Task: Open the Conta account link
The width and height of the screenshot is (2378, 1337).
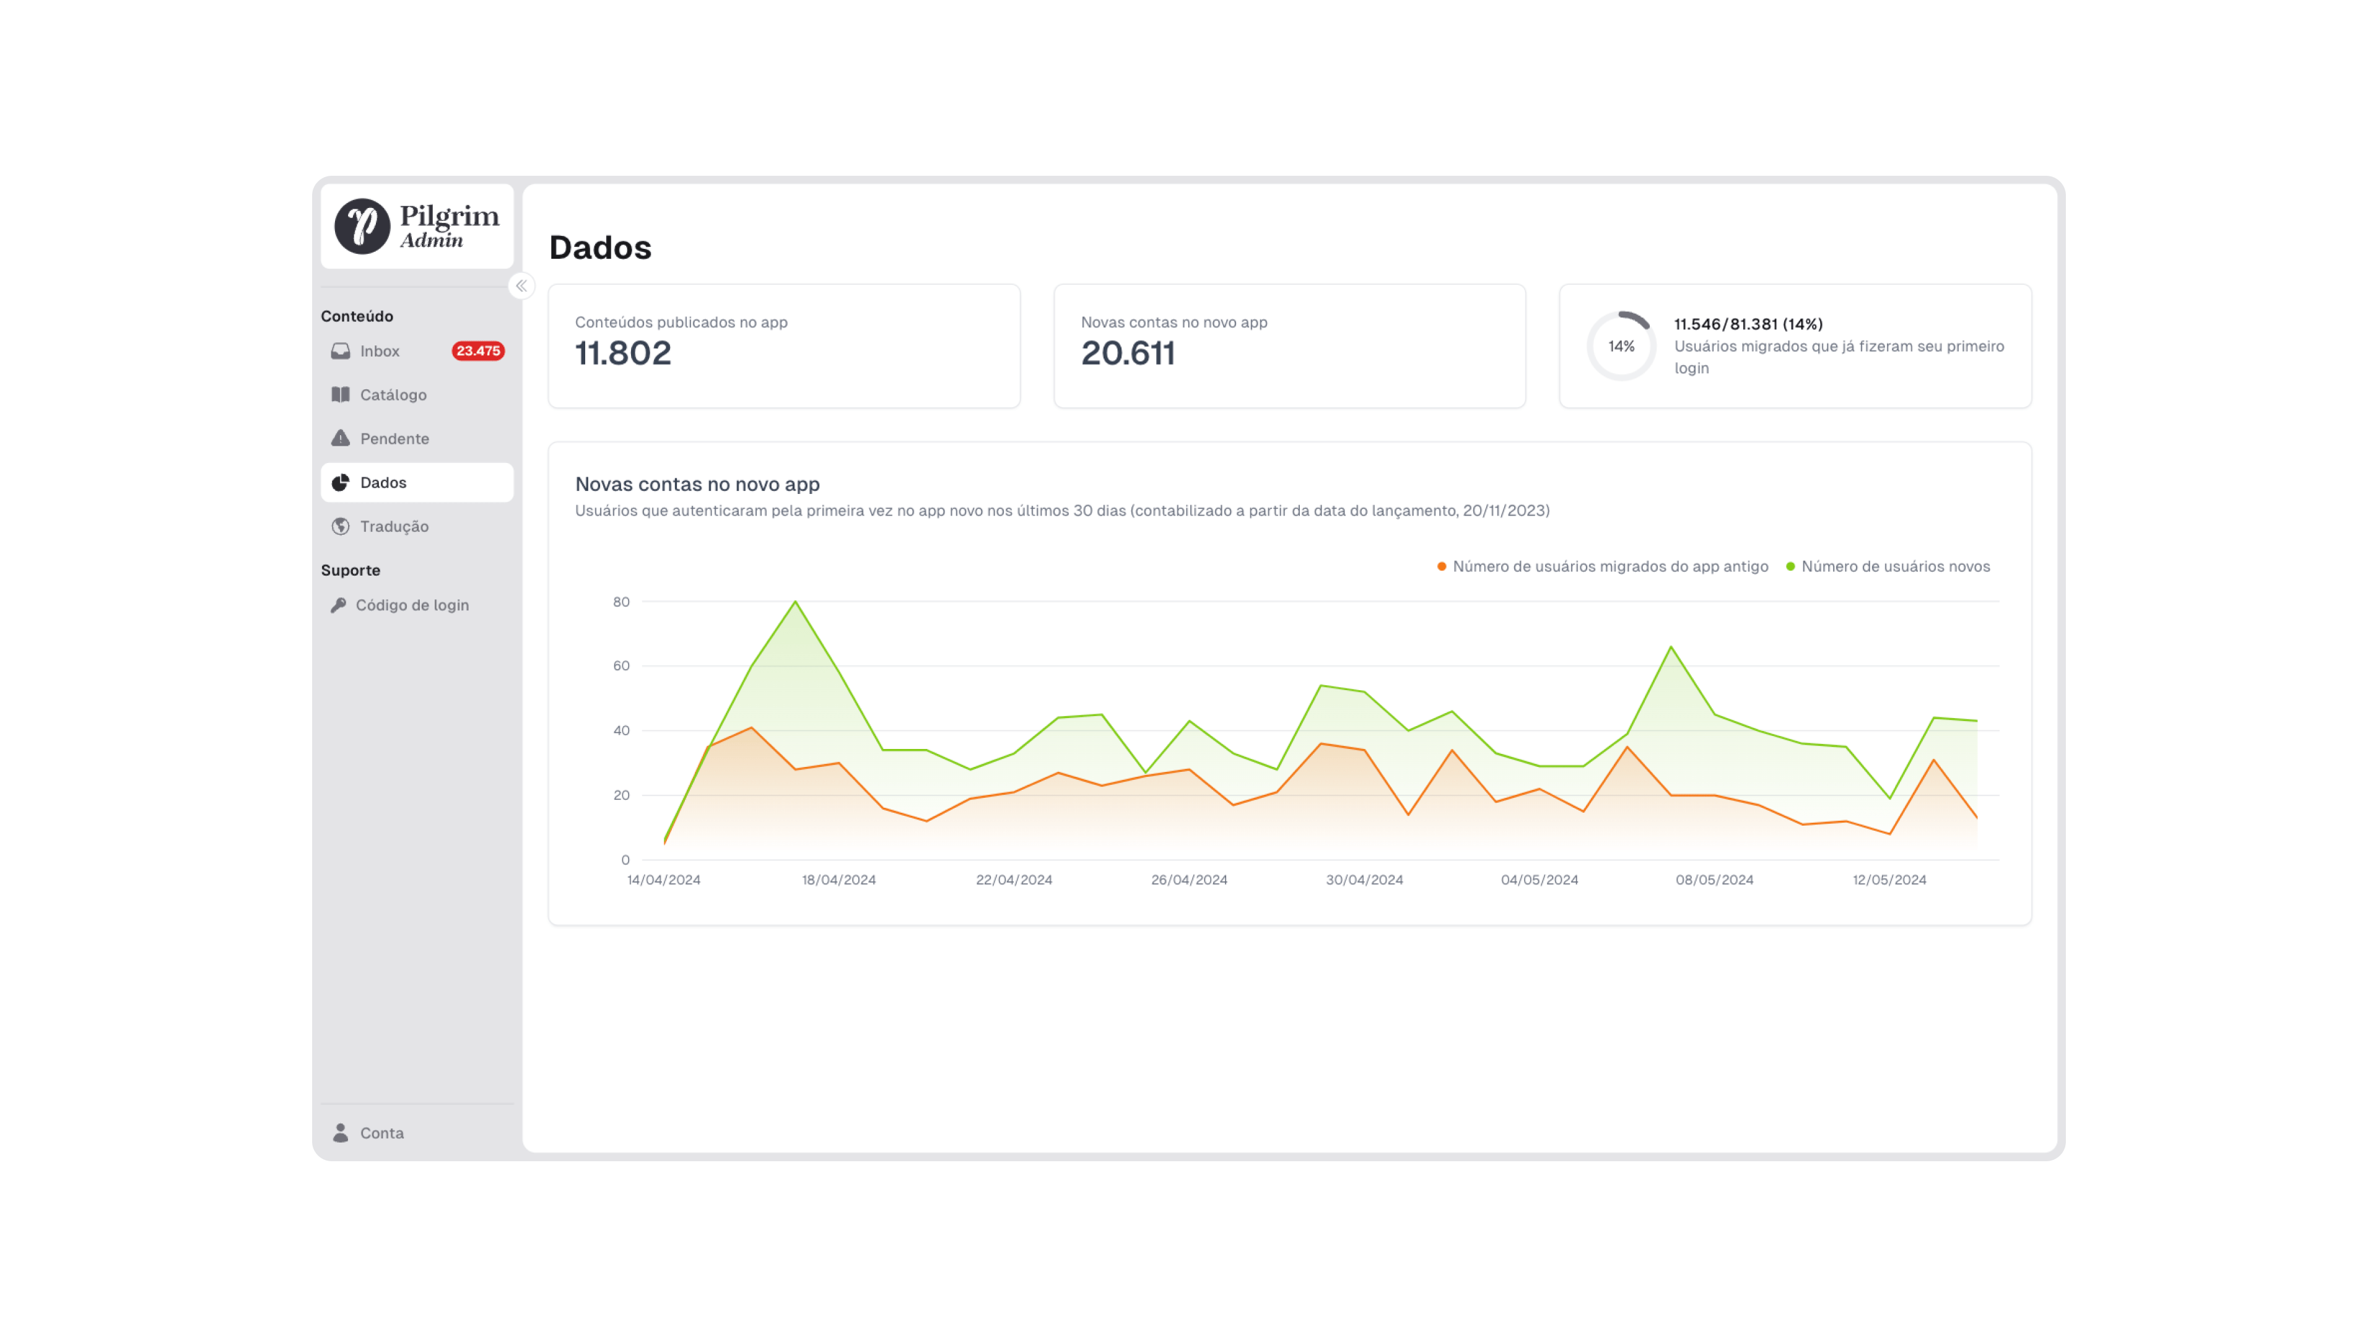Action: [416, 1132]
